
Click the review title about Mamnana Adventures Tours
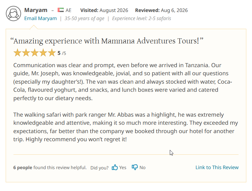click(x=107, y=41)
